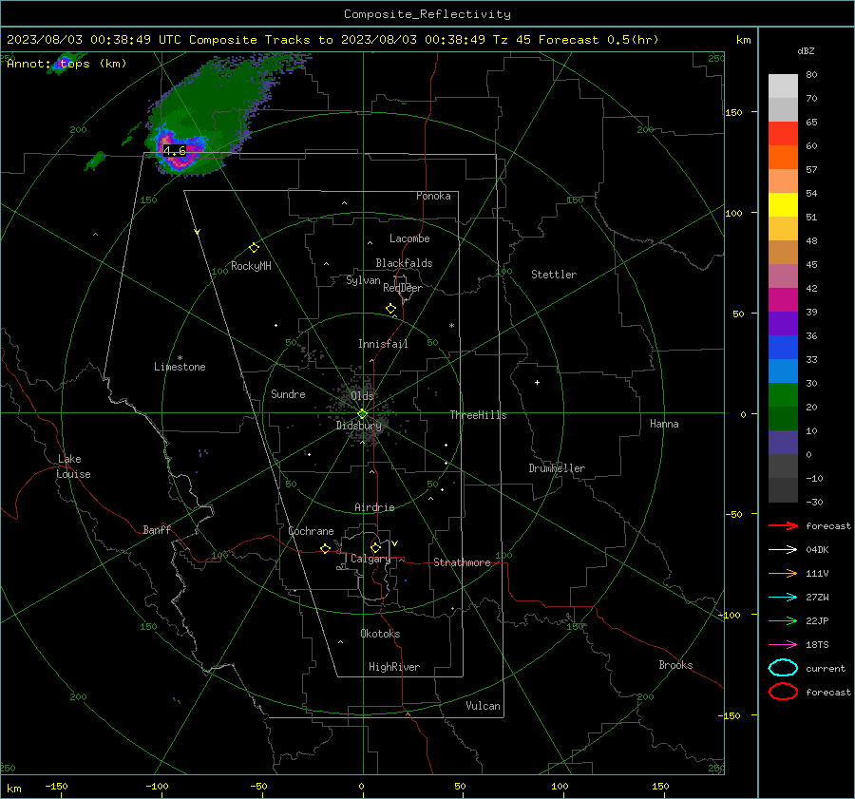Click the red forecast arrow in legend
Image resolution: width=855 pixels, height=799 pixels.
pos(783,525)
